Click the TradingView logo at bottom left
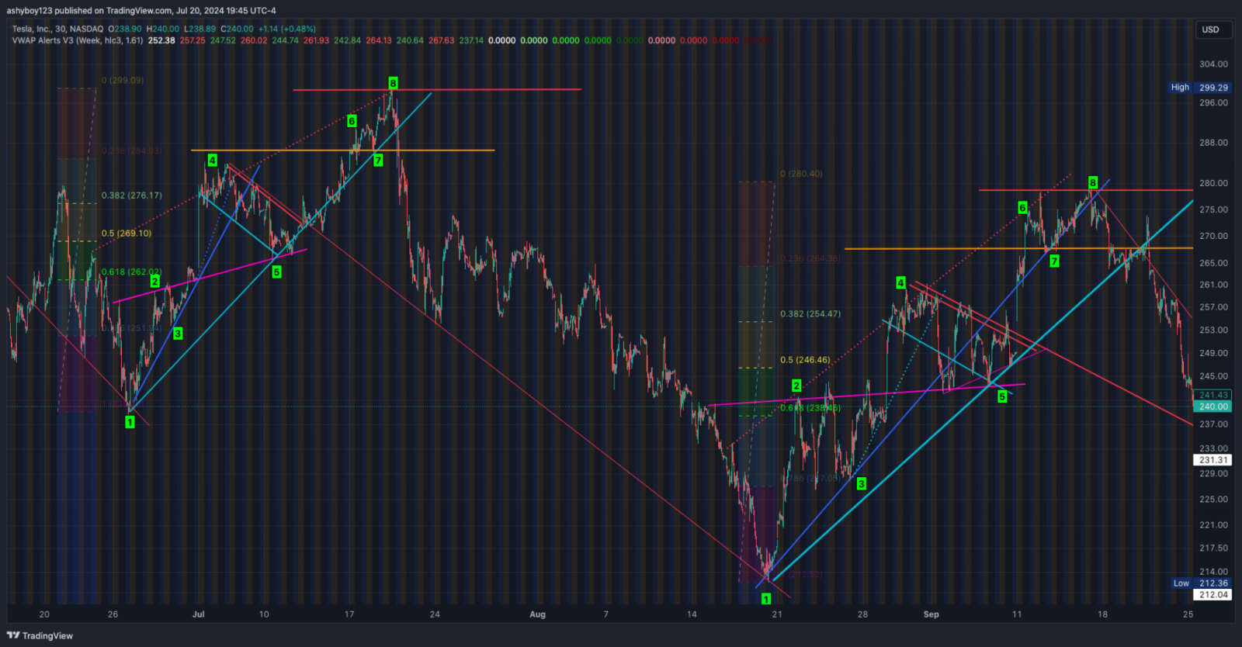This screenshot has width=1242, height=647. click(40, 635)
